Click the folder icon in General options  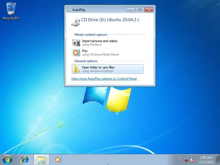(76, 69)
